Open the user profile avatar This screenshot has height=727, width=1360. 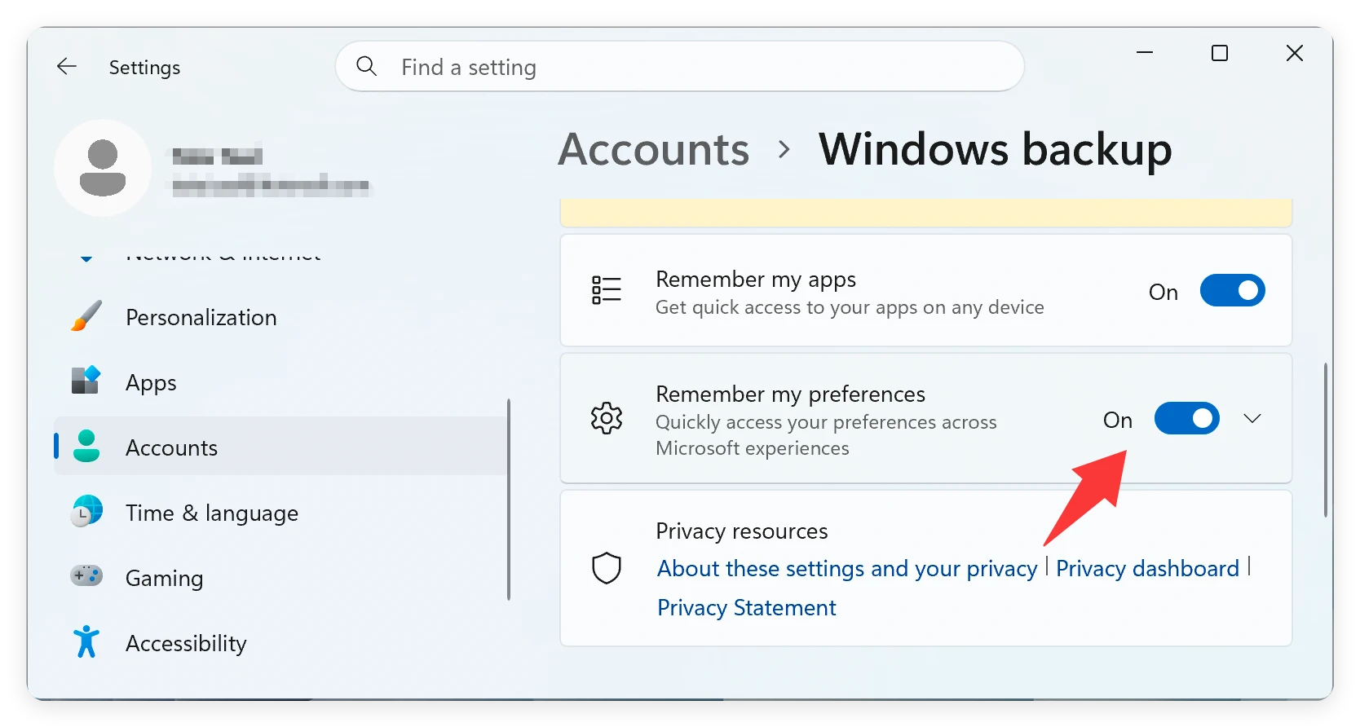(x=103, y=168)
